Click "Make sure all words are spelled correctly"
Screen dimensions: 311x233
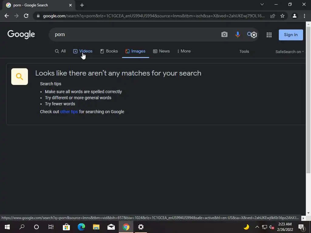pyautogui.click(x=83, y=92)
